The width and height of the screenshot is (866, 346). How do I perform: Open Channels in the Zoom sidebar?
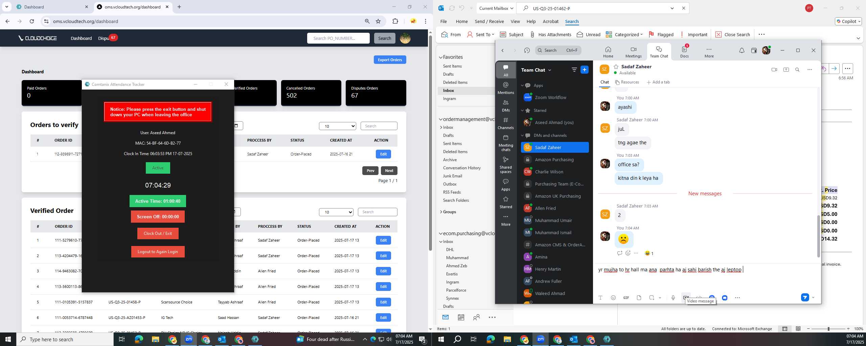tap(506, 123)
